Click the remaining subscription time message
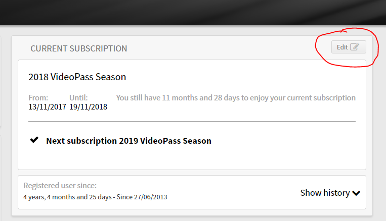Viewport: 386px width, 221px height. [236, 98]
